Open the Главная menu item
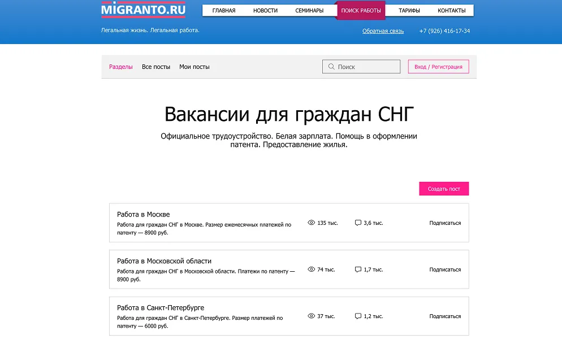 (x=224, y=11)
